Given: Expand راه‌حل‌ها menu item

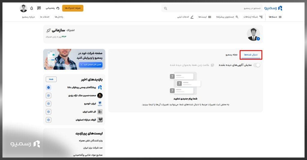Looking at the screenshot, I should pyautogui.click(x=59, y=17).
